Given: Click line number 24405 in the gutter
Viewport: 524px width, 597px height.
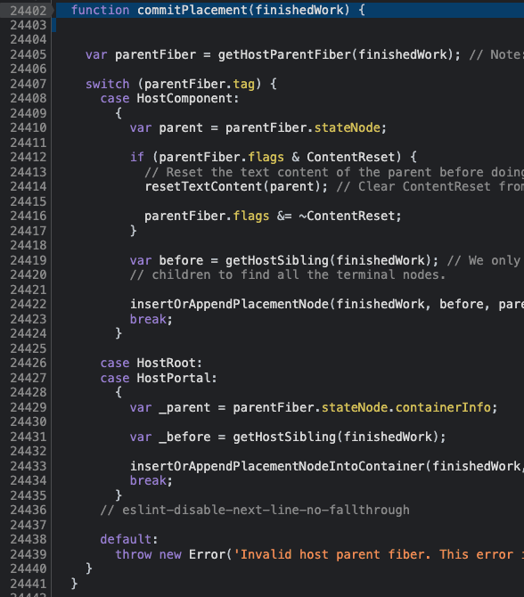Looking at the screenshot, I should tap(29, 54).
